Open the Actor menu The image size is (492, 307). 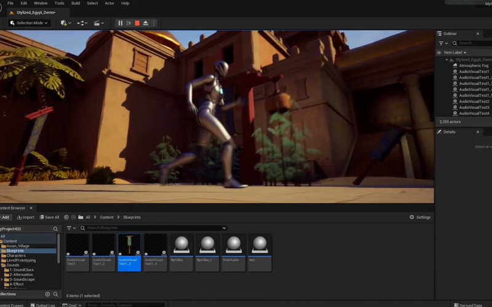(x=109, y=3)
